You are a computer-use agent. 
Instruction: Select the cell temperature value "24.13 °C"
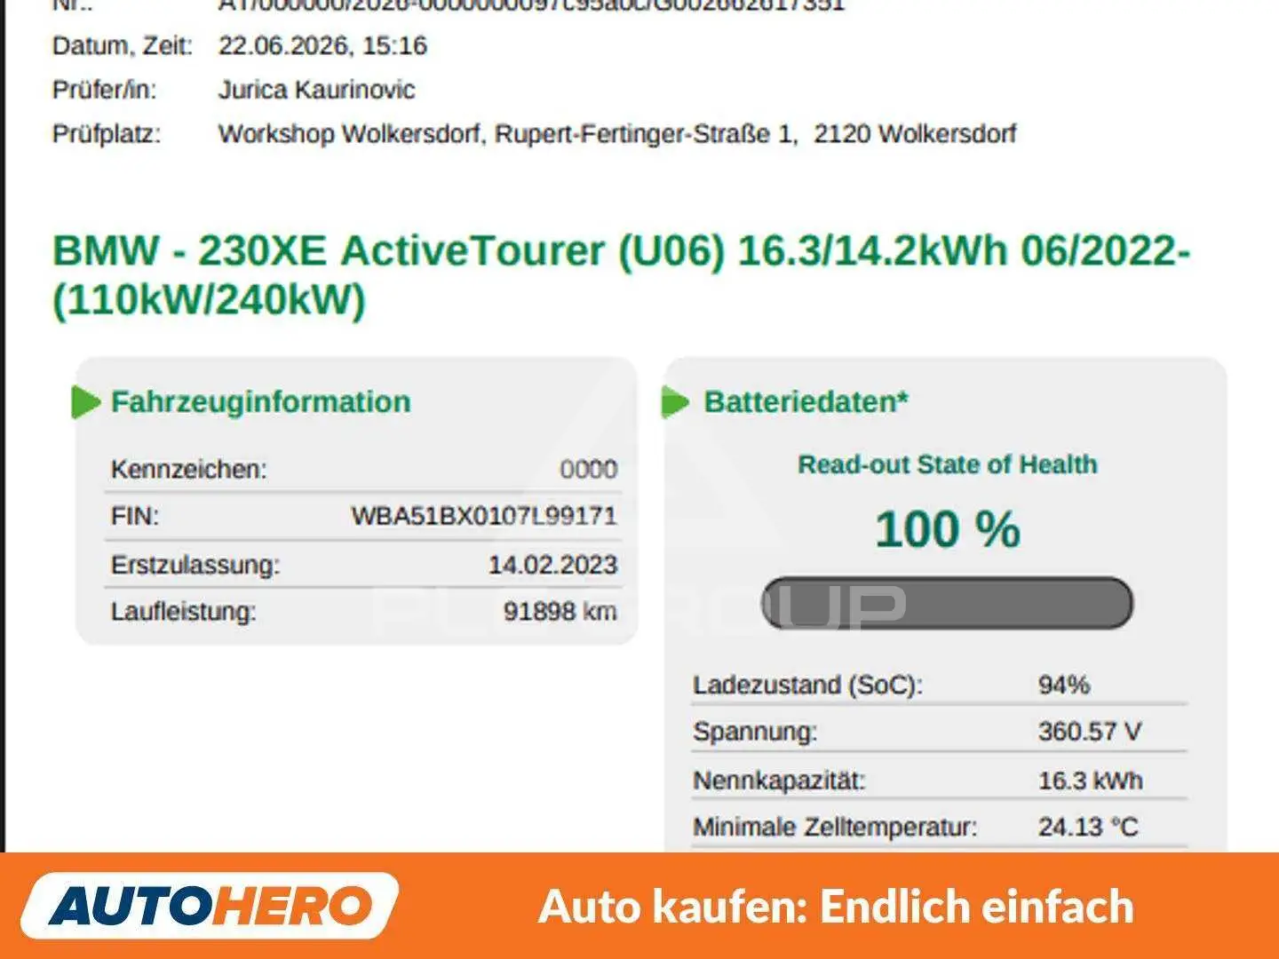[1087, 827]
